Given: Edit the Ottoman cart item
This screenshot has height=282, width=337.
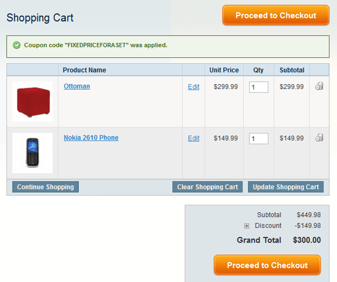Looking at the screenshot, I should tap(194, 87).
